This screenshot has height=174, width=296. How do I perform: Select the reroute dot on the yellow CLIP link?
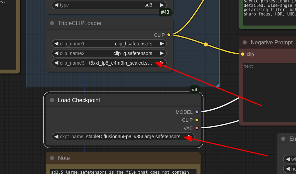(x=206, y=44)
